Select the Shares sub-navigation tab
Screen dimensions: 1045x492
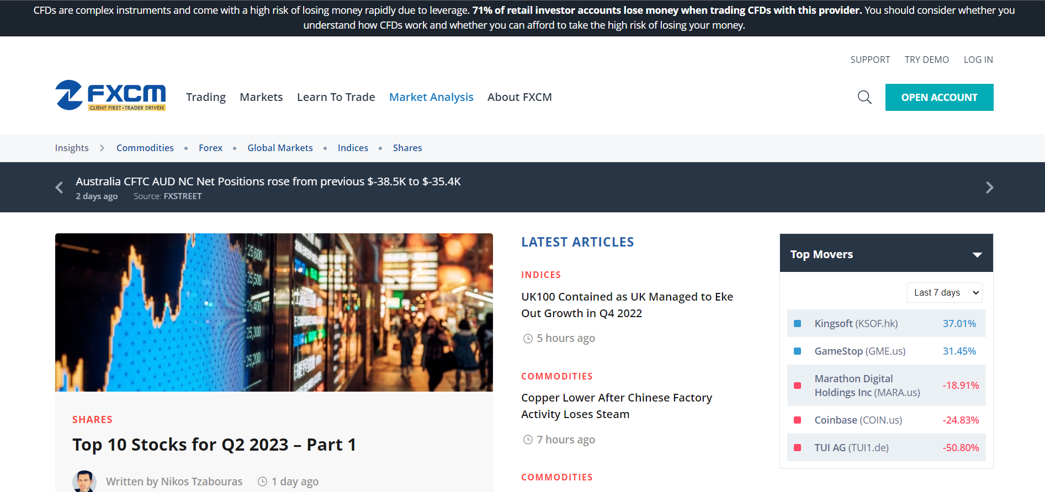click(407, 148)
